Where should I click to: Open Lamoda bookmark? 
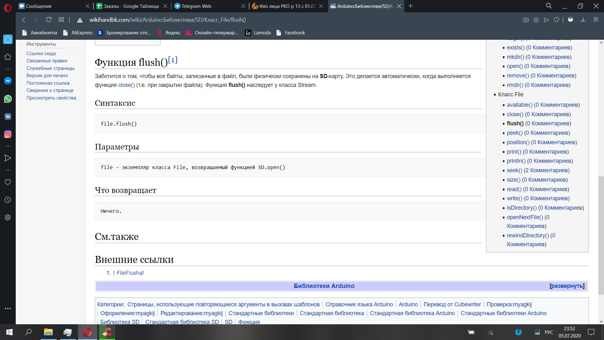[258, 33]
